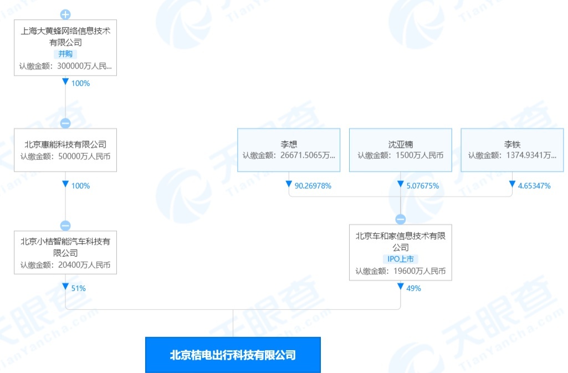Click 认缴金额 300000万人民 text
The width and height of the screenshot is (568, 373).
pyautogui.click(x=65, y=66)
